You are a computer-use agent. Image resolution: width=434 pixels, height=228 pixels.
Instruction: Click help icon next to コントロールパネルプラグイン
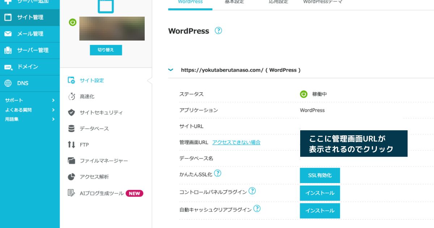252,191
